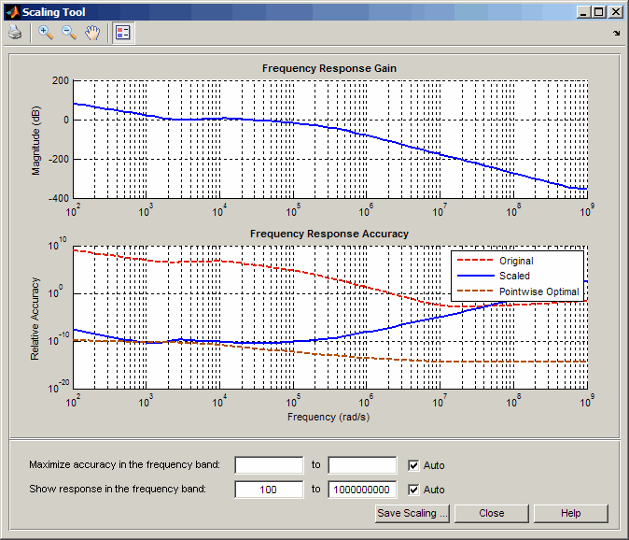Viewport: 629px width, 540px height.
Task: Click the maximize accuracy lower frequency field
Action: [269, 465]
